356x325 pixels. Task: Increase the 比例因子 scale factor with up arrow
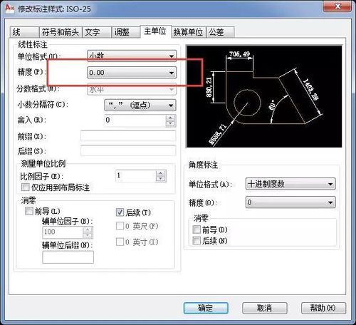[x=161, y=173]
